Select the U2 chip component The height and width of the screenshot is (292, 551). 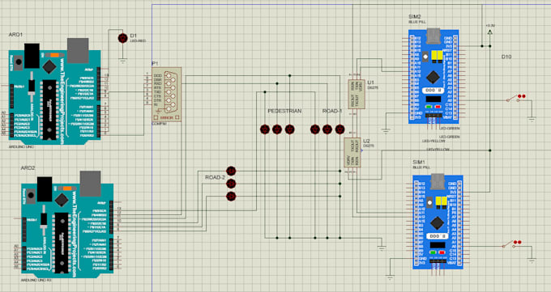pyautogui.click(x=352, y=152)
